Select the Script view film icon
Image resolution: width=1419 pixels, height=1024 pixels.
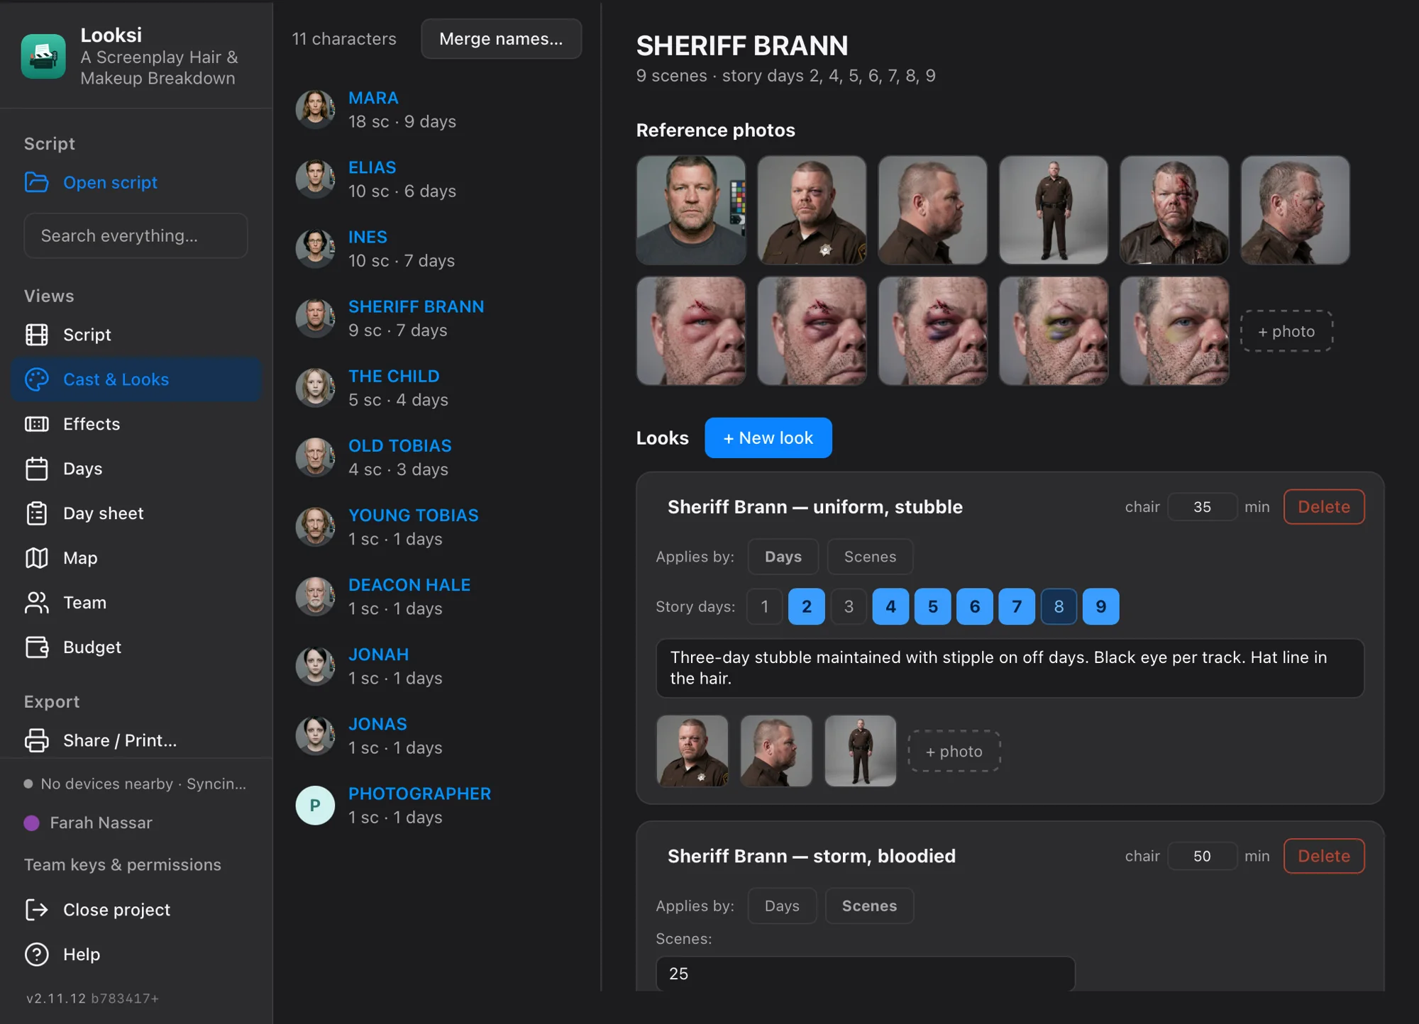(37, 335)
